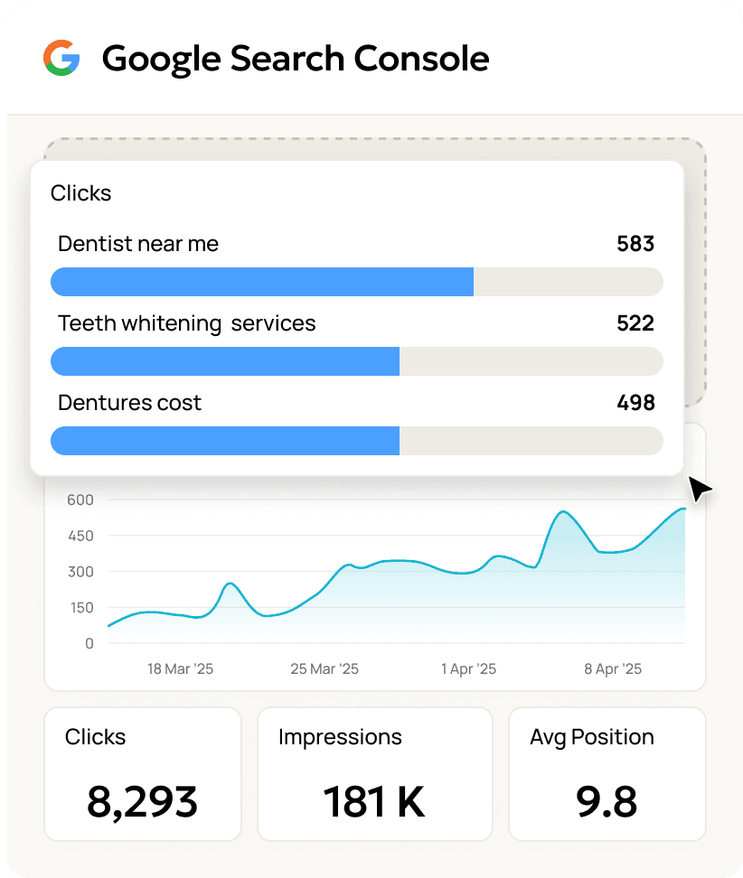
Task: Select the Dentures cost query row
Action: (x=129, y=403)
